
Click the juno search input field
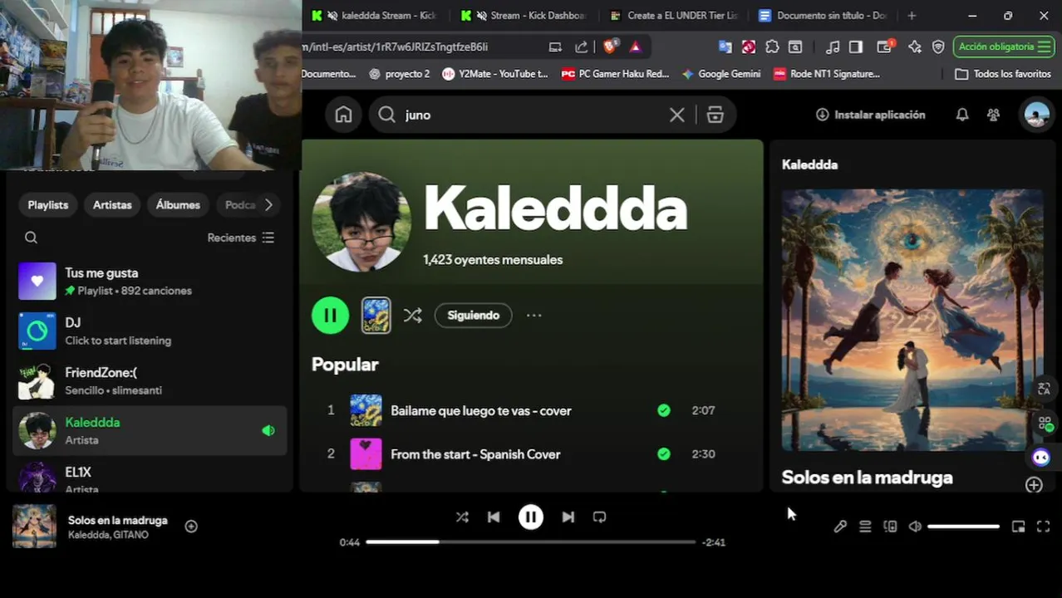pyautogui.click(x=532, y=115)
